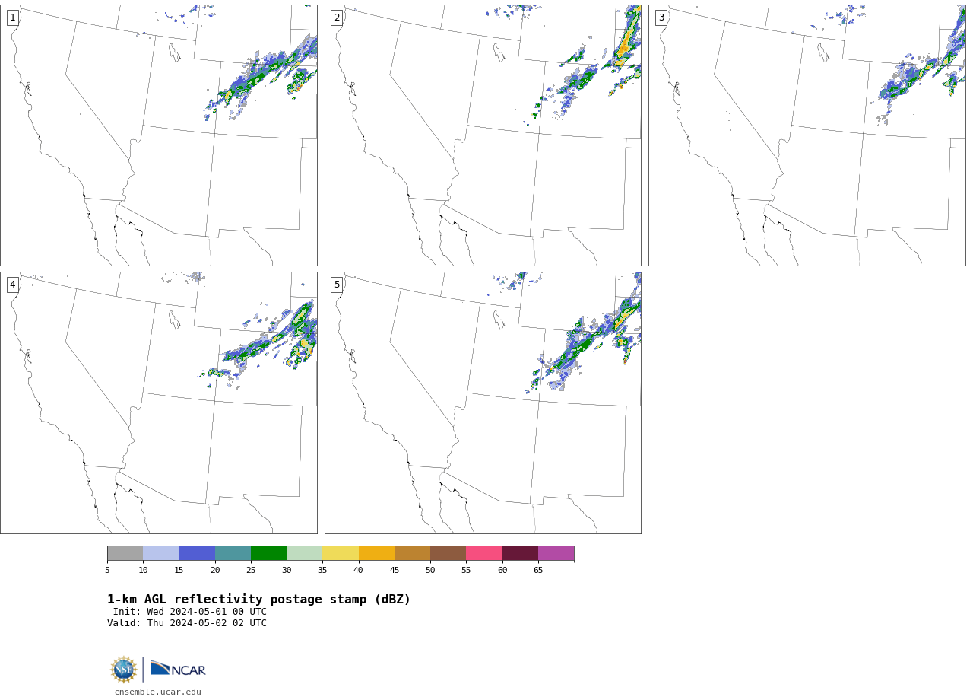Click the panel number label '1'
The height and width of the screenshot is (700, 973).
(x=13, y=17)
